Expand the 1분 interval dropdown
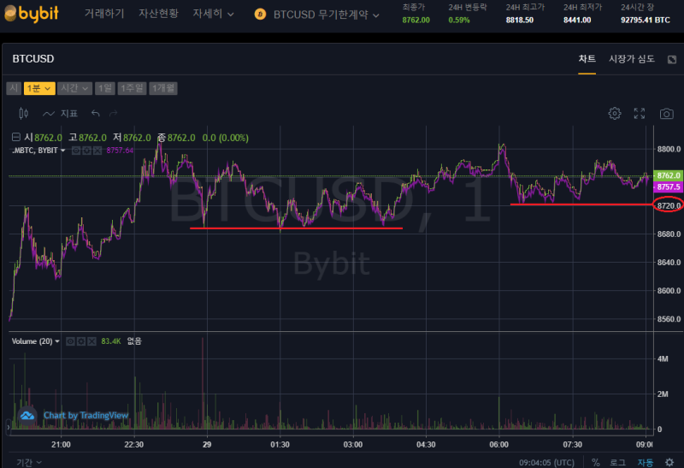The height and width of the screenshot is (468, 684). point(39,88)
